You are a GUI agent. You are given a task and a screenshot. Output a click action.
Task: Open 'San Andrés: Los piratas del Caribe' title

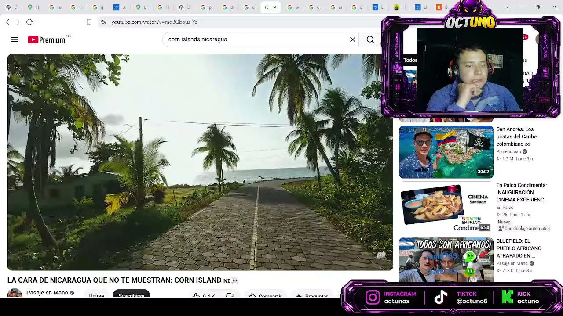[516, 136]
